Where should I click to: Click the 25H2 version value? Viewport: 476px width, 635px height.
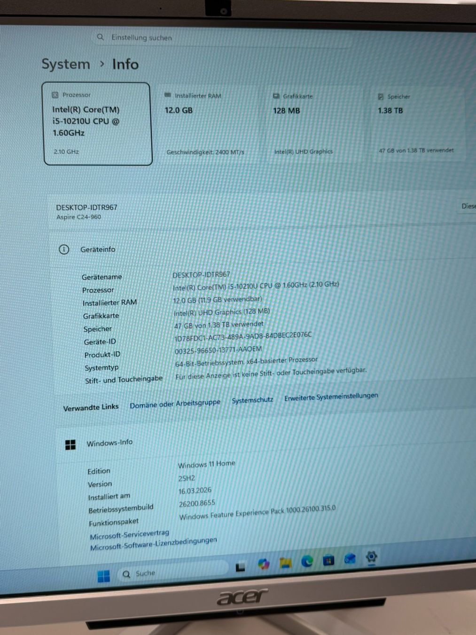tap(187, 478)
